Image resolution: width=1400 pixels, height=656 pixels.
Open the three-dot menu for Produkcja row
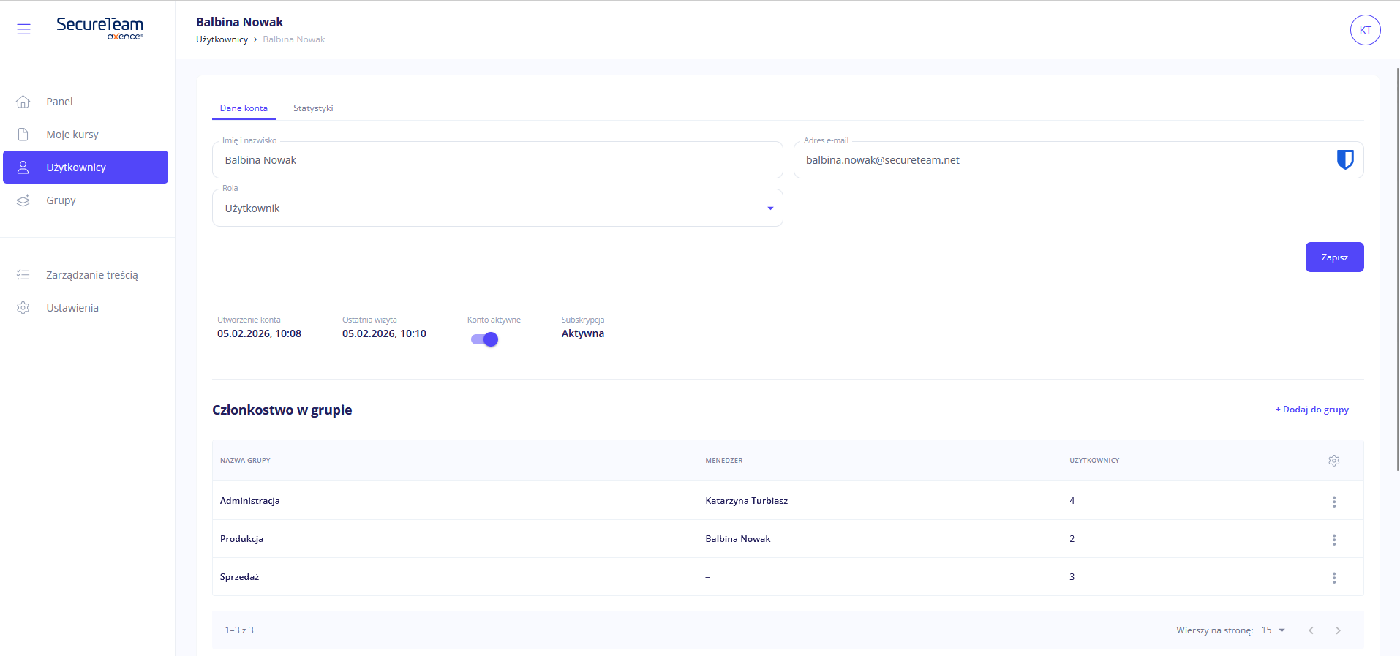coord(1333,540)
